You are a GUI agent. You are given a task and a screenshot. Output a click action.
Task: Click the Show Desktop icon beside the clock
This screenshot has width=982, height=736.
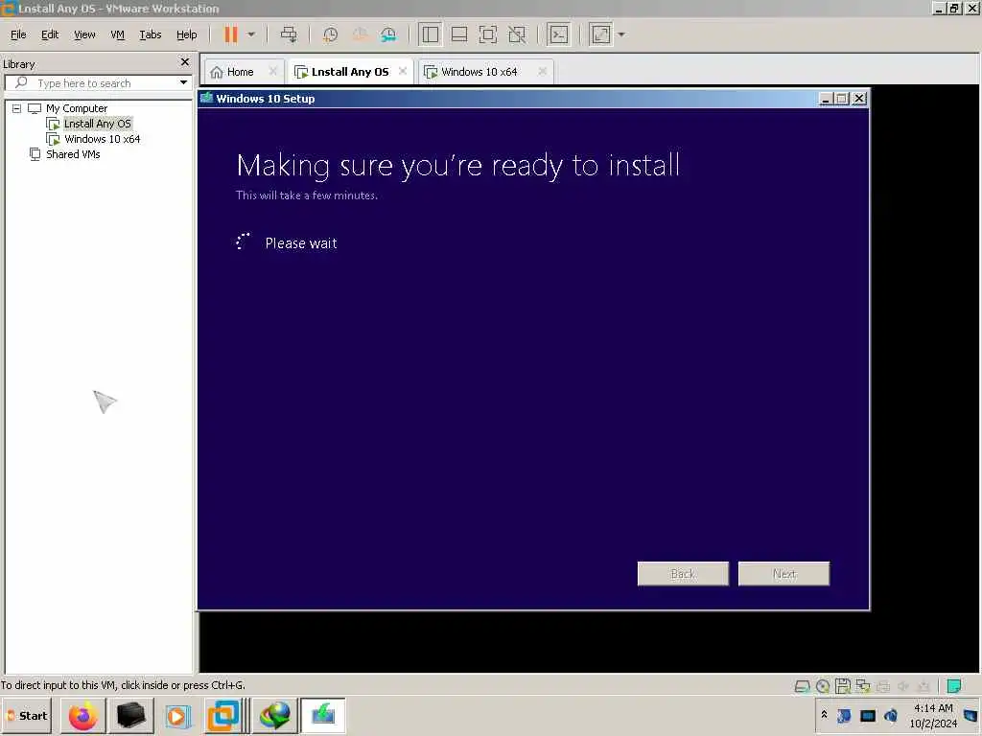point(970,715)
